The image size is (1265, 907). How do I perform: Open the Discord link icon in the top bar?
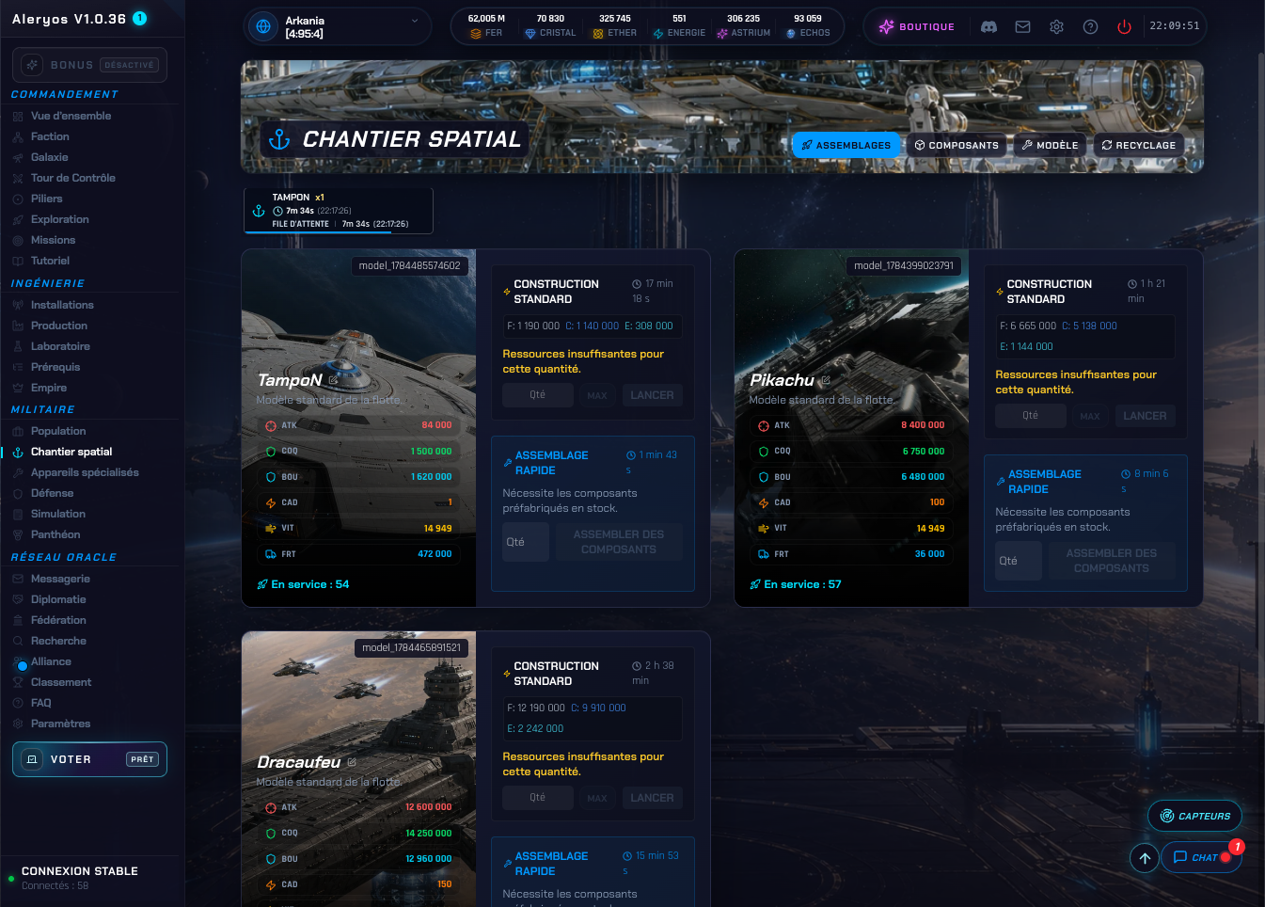point(988,27)
